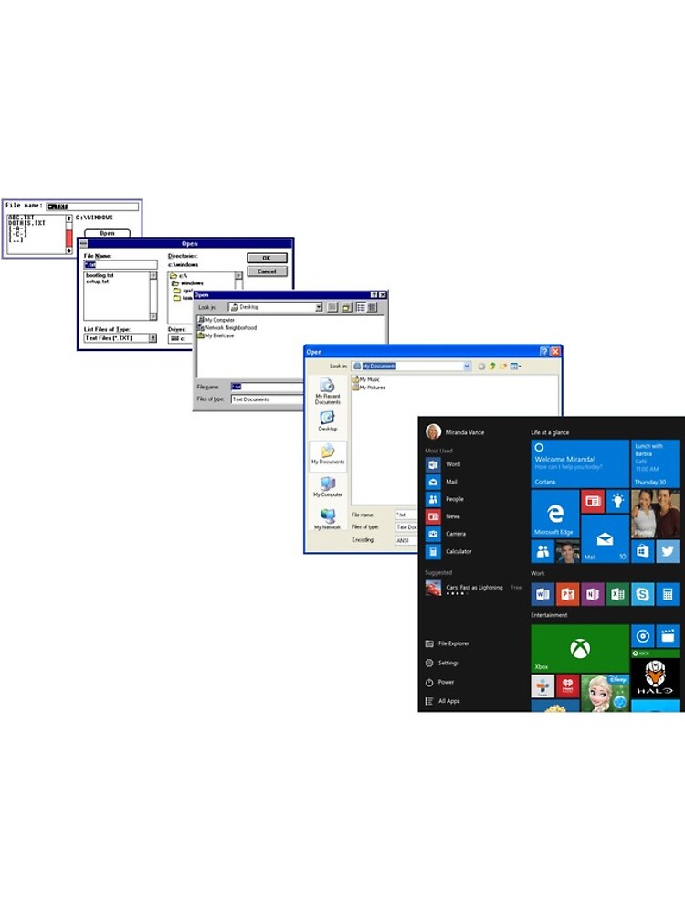Select My Network place in XP dialog

327,519
